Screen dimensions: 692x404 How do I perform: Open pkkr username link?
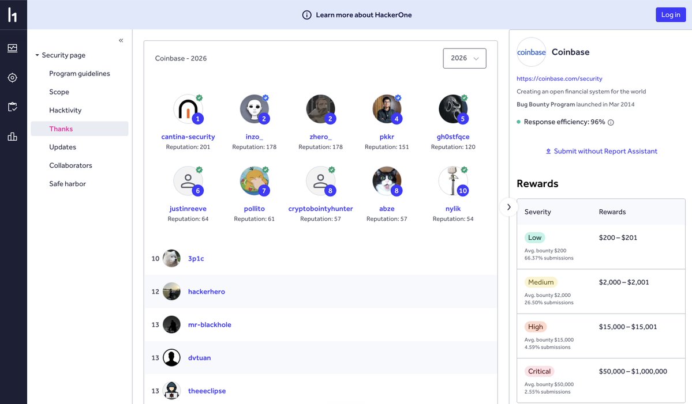coord(387,137)
